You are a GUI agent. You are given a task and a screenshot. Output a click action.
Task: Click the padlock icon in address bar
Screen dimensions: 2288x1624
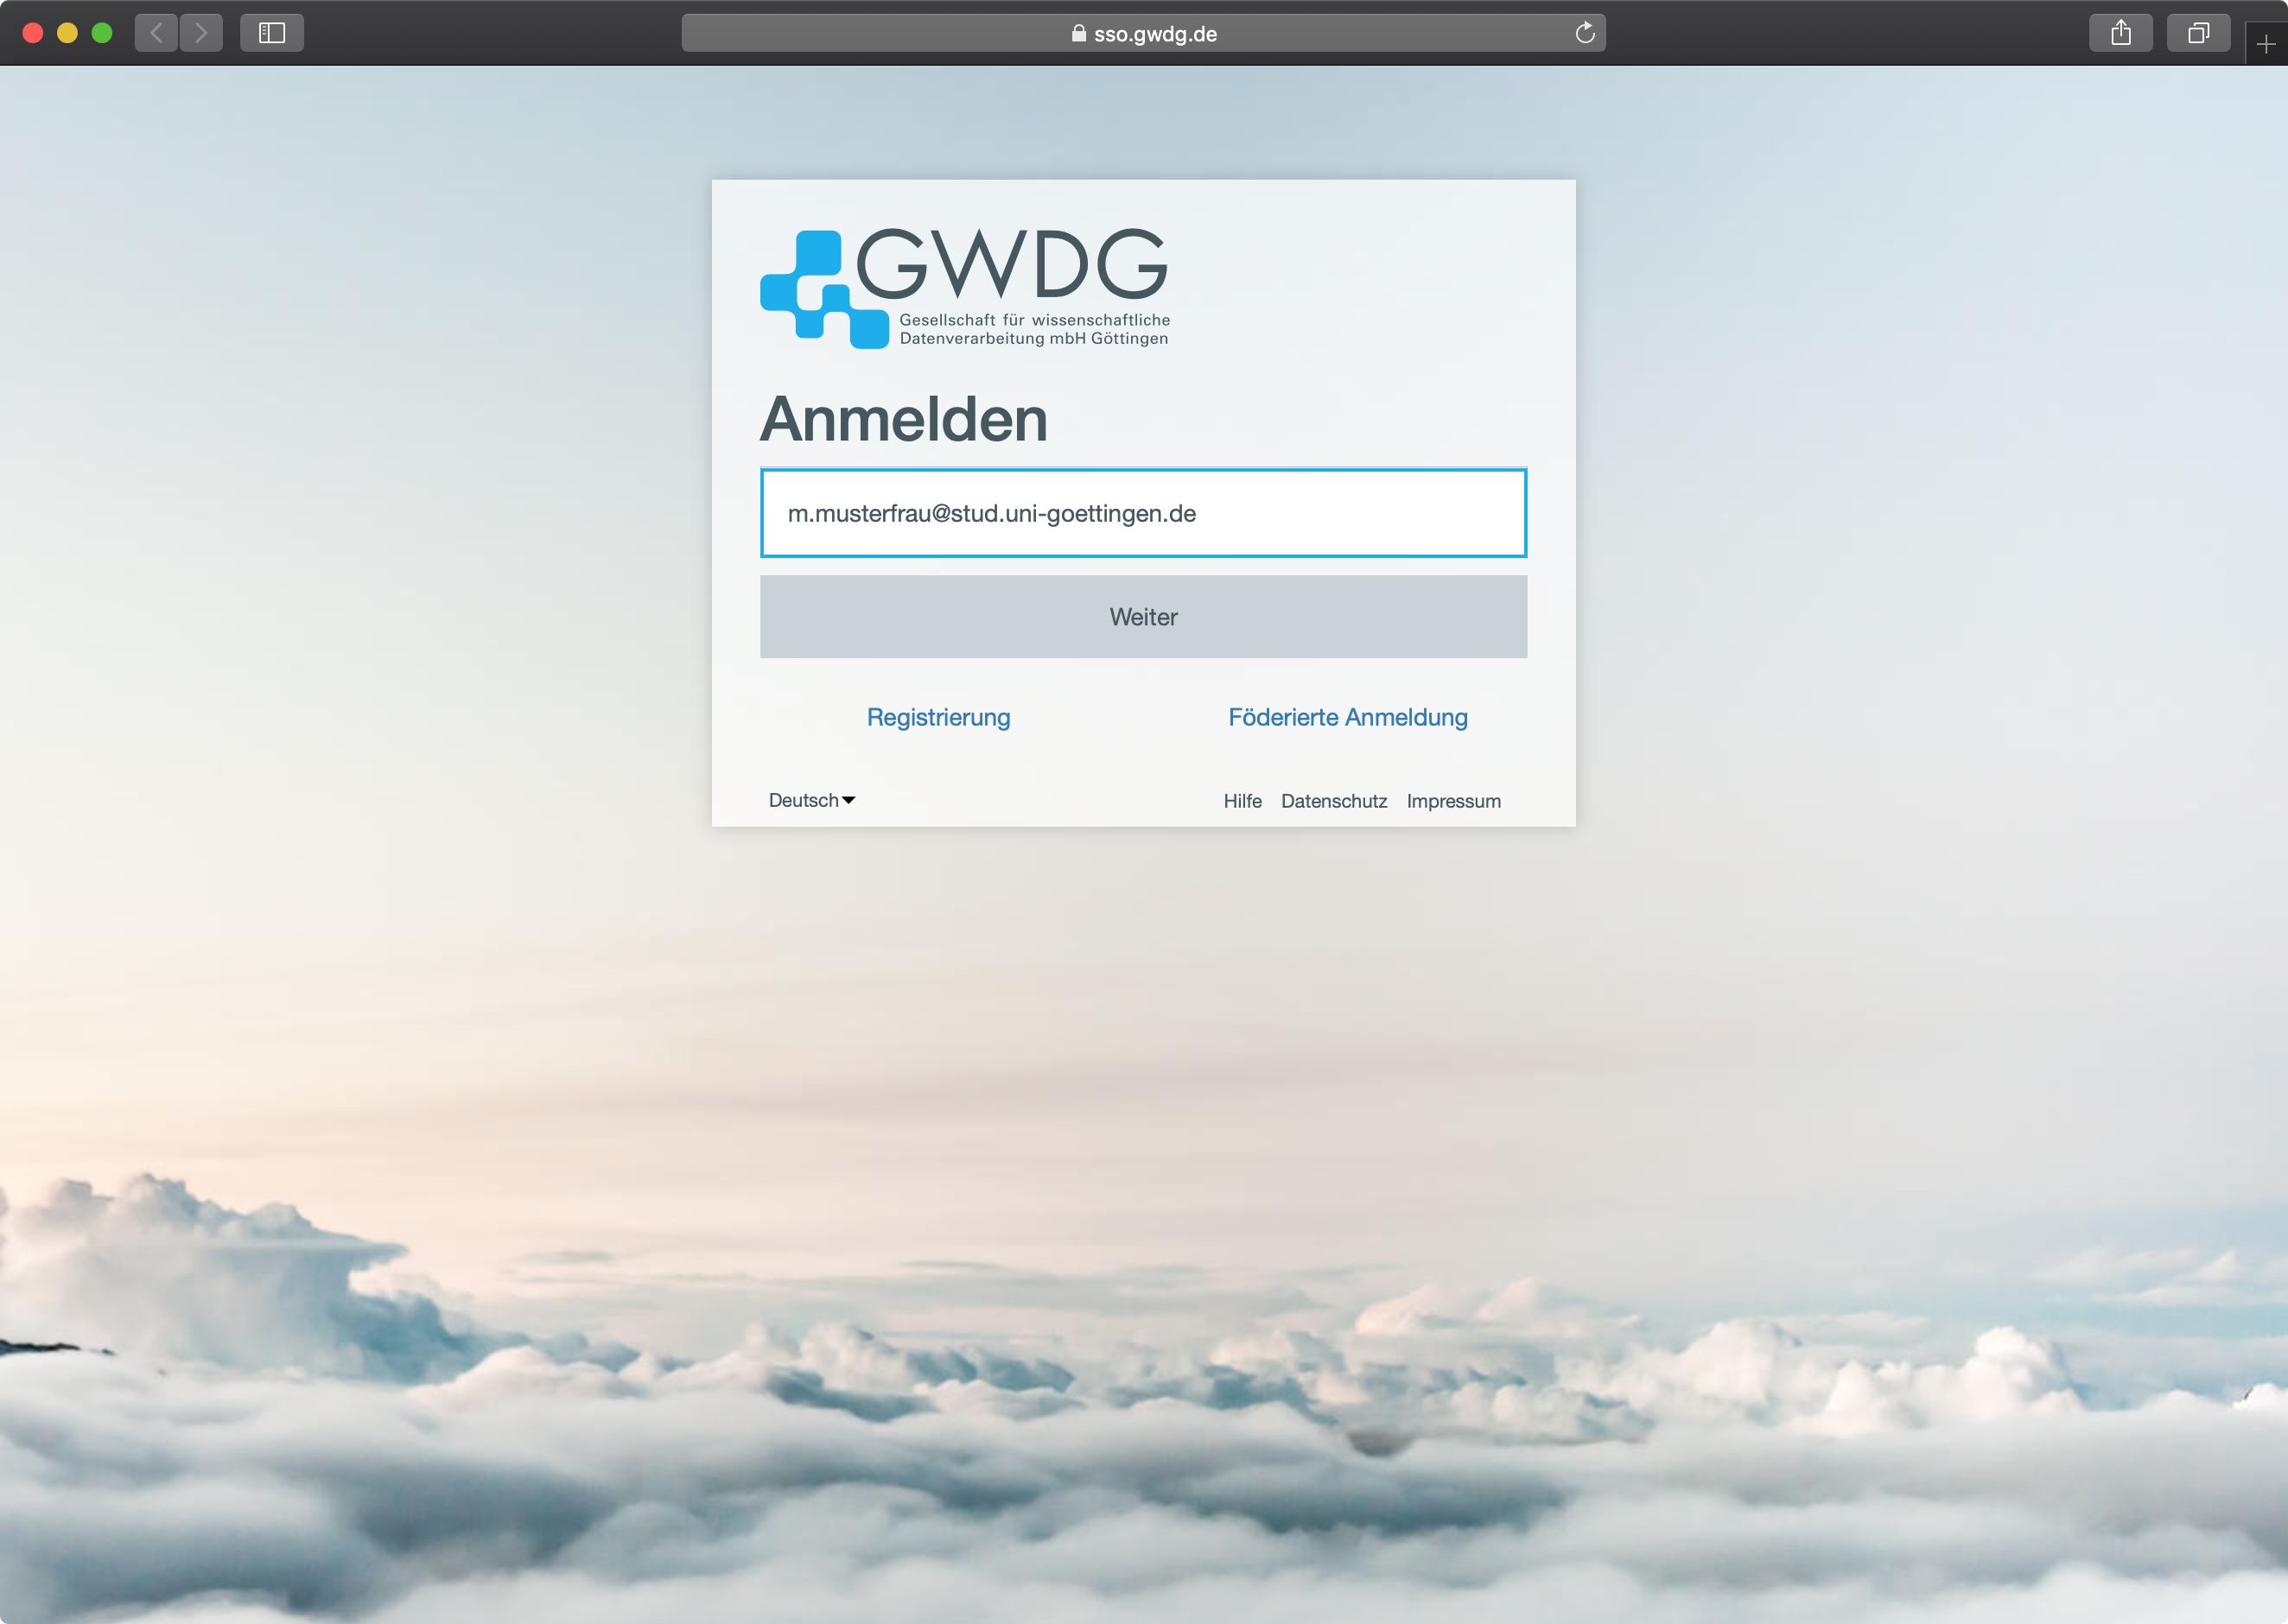[x=1079, y=33]
